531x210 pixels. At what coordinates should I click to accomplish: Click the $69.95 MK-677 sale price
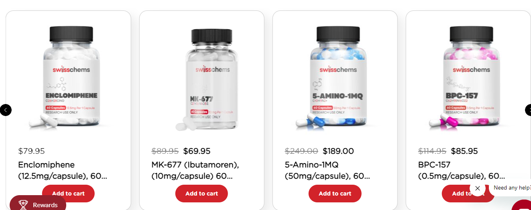point(197,151)
